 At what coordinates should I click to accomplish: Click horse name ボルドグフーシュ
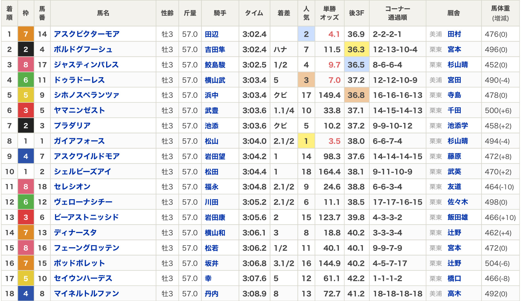click(83, 50)
